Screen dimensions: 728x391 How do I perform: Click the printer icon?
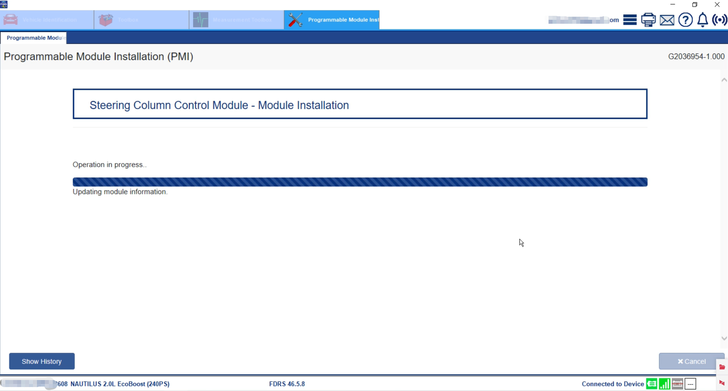(x=648, y=20)
